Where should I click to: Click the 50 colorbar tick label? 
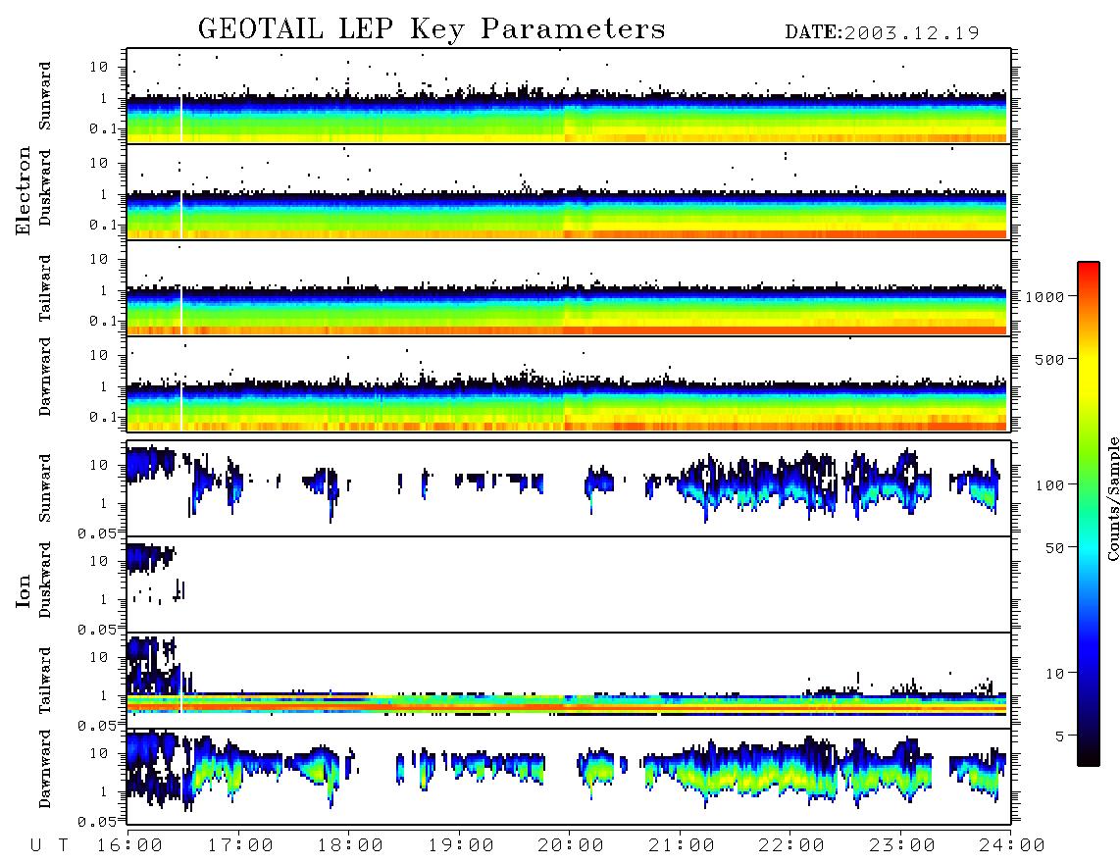1054,548
